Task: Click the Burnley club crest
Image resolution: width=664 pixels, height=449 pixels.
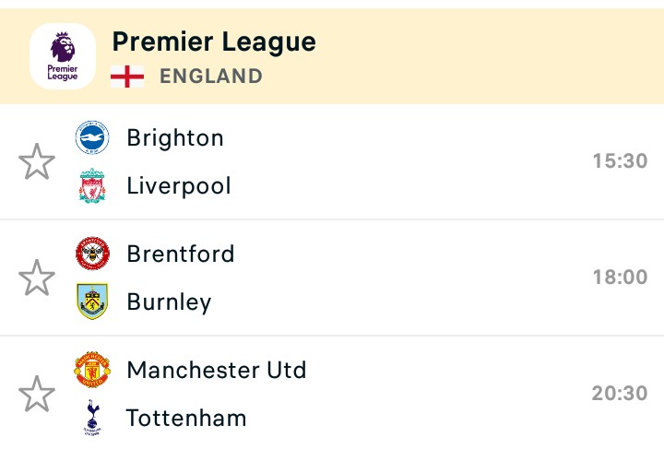Action: [x=92, y=301]
